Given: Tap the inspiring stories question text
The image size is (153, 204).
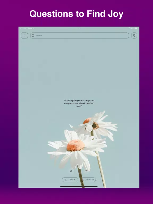Looking at the screenshot, I should (79, 103).
